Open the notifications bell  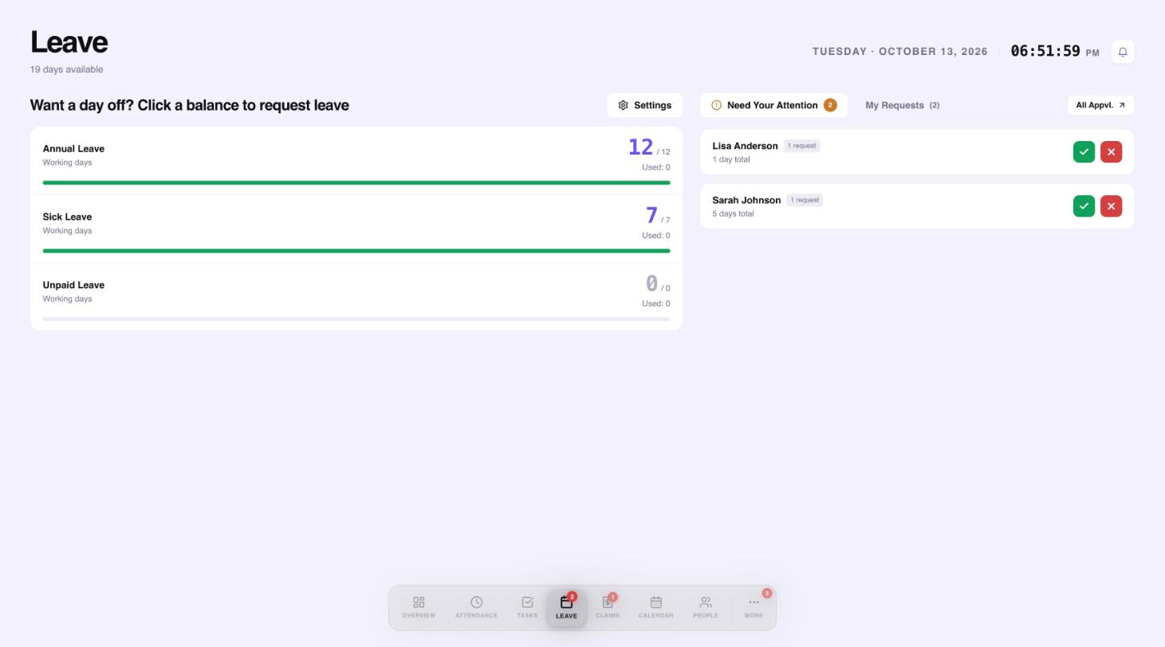coord(1122,52)
